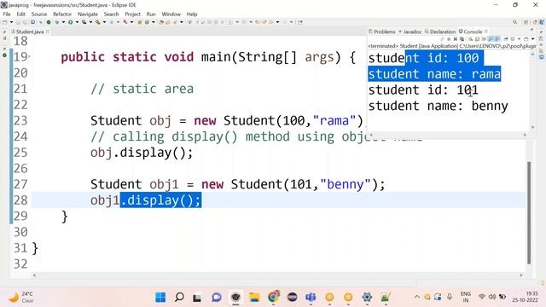Click the New Java Class icon
Image resolution: width=546 pixels, height=307 pixels.
point(147,22)
